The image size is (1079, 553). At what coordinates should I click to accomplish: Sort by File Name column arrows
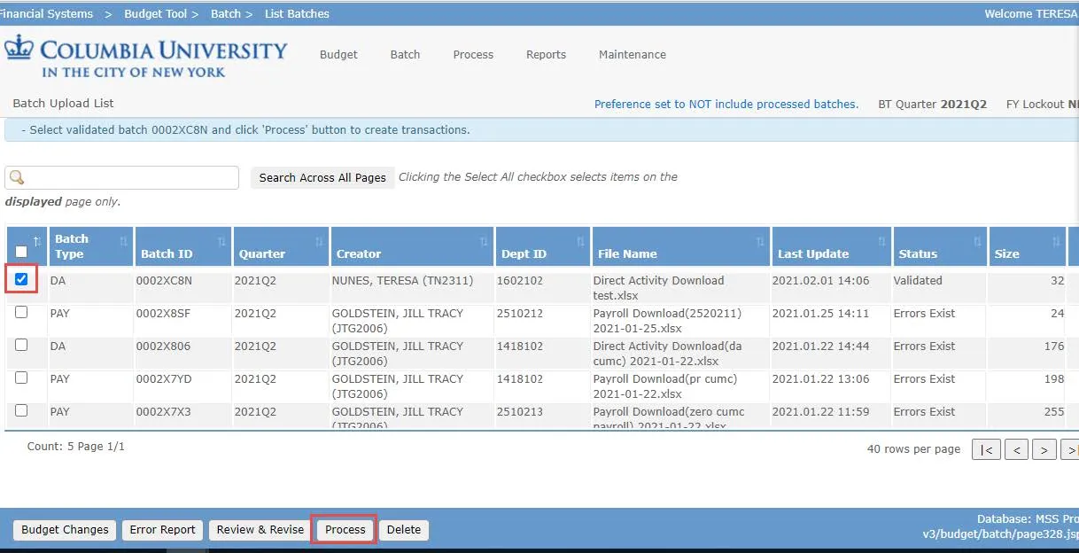(x=760, y=241)
